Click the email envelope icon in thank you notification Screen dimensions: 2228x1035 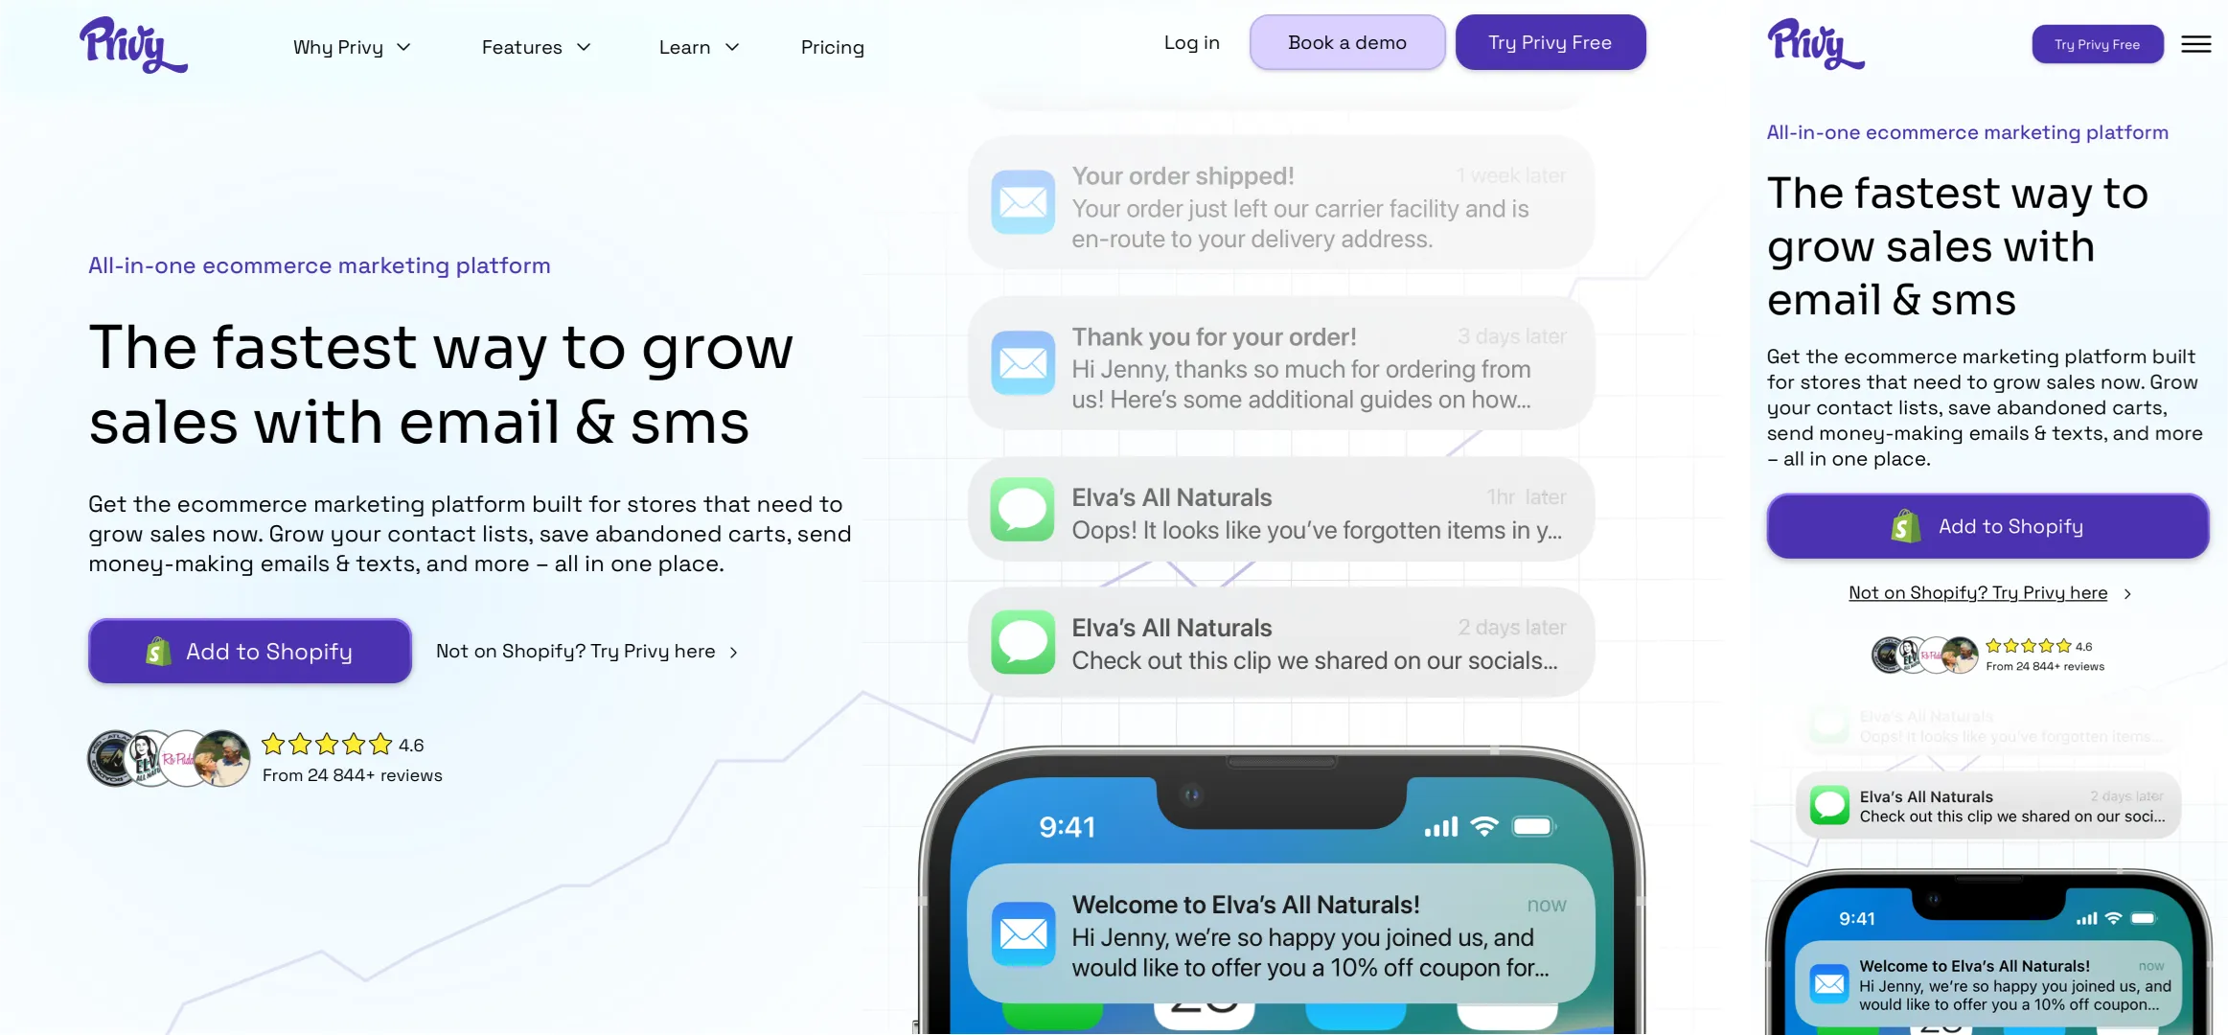click(x=1023, y=361)
